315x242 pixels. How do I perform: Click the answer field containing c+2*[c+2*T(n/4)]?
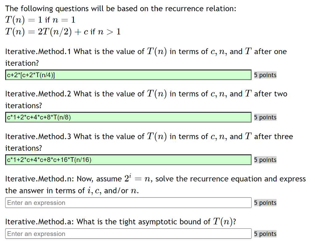128,75
